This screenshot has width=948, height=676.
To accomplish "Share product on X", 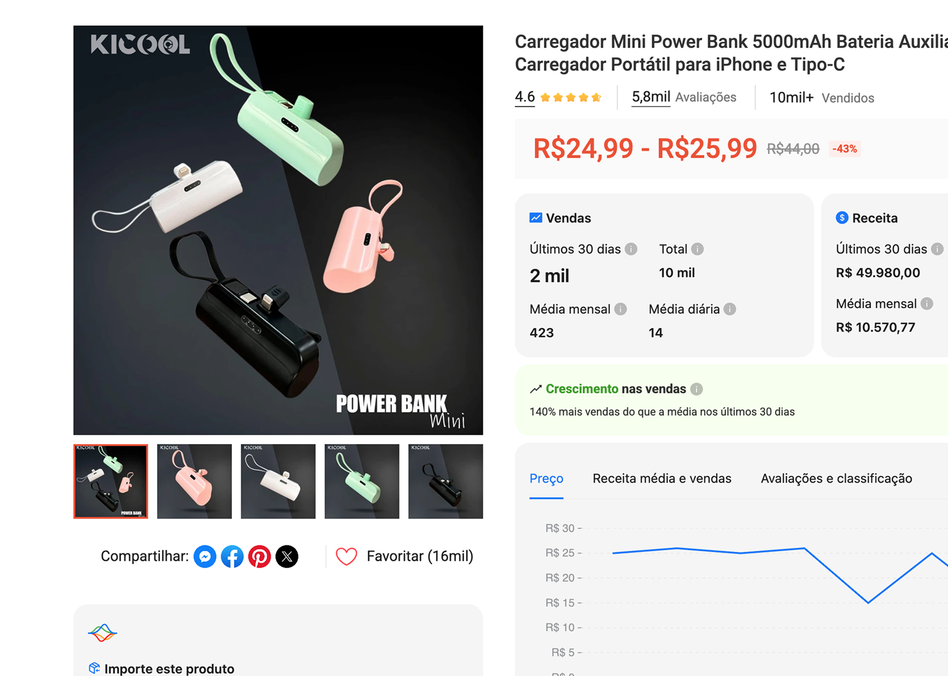I will point(287,556).
